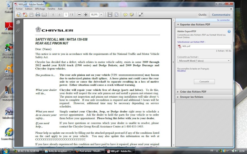
Task: Enable scrolling fit-width mode icon
Action: (110, 14)
